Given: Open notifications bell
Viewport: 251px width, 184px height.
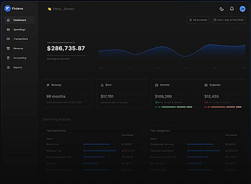Looking at the screenshot, I should 232,9.
